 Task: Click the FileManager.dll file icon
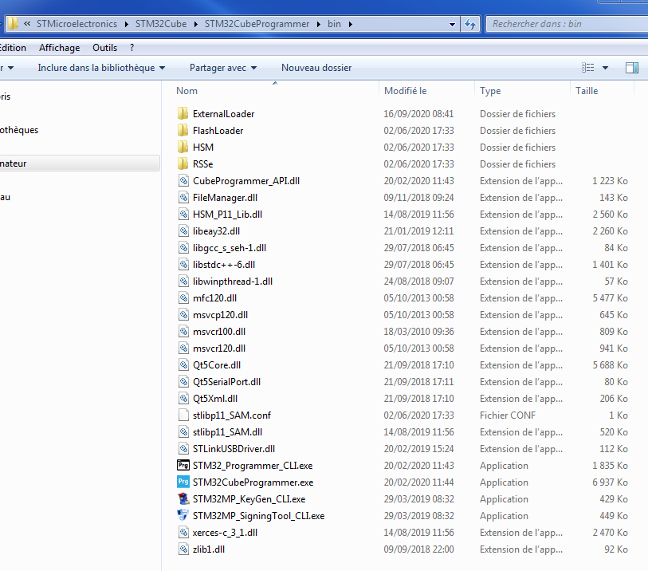(x=183, y=198)
